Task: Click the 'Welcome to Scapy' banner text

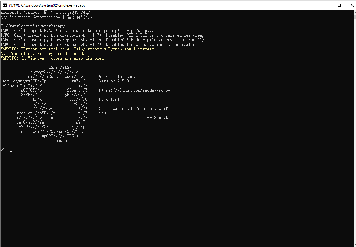Action: coord(117,76)
